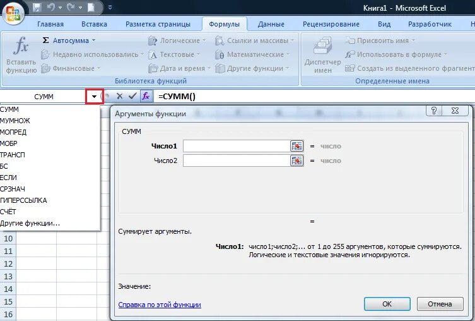This screenshot has height=321, width=475.
Task: Select СУММ from function list
Action: point(50,109)
